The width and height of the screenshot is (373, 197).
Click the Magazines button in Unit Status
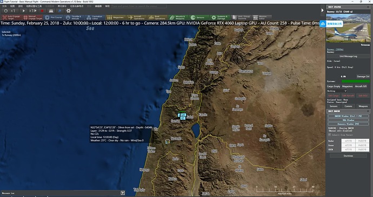347,86
